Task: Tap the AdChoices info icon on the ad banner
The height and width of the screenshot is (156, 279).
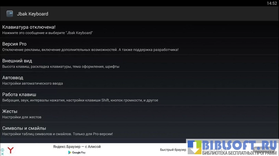Action: [x=2, y=150]
